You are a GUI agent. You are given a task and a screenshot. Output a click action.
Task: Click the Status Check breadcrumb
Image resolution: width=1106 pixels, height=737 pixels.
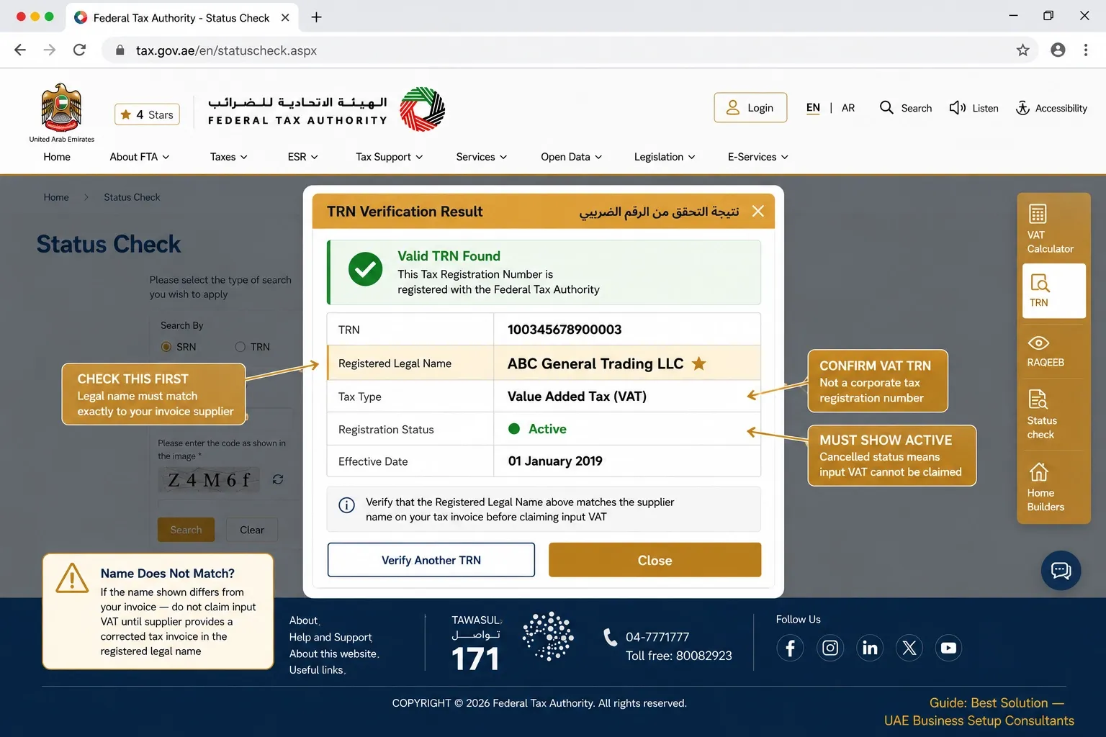point(132,197)
